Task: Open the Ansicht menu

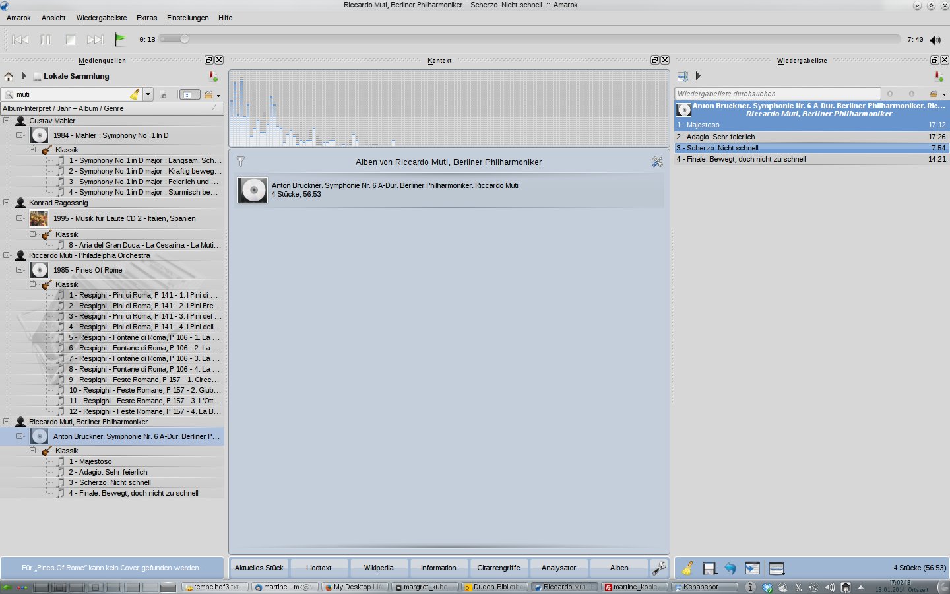Action: point(53,18)
